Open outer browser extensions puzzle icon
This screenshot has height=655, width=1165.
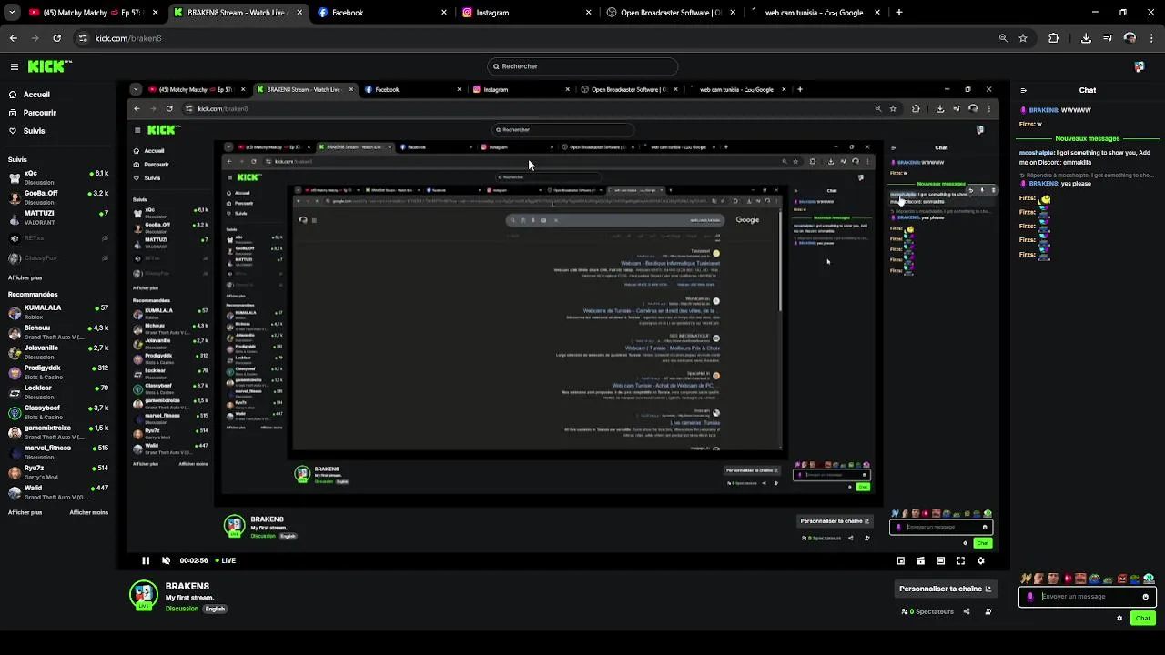[1054, 38]
